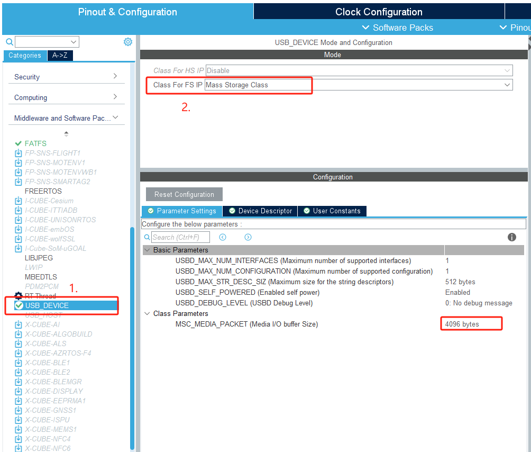531x452 pixels.
Task: Click USBD_DEBUG_LEVEL value No debug message
Action: pos(479,303)
